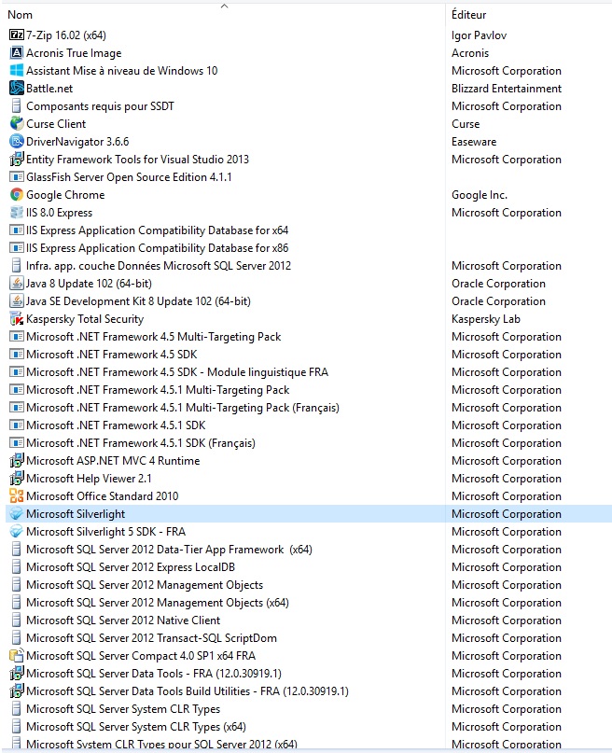
Task: Click the Curse Client icon
Action: (16, 124)
